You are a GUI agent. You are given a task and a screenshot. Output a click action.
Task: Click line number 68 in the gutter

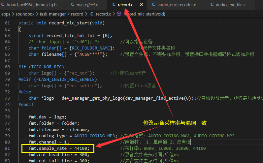pos(7,67)
